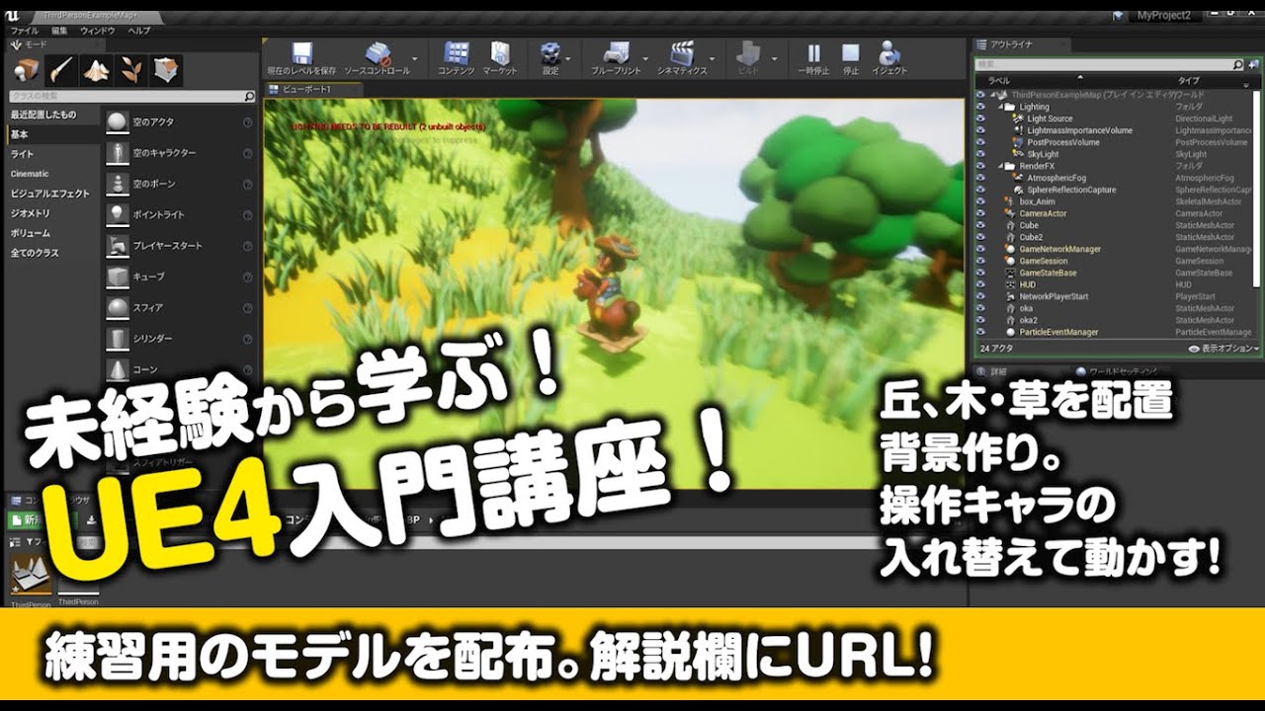Click the outliner 検索 search field
Image resolution: width=1265 pixels, height=711 pixels.
pos(1109,65)
